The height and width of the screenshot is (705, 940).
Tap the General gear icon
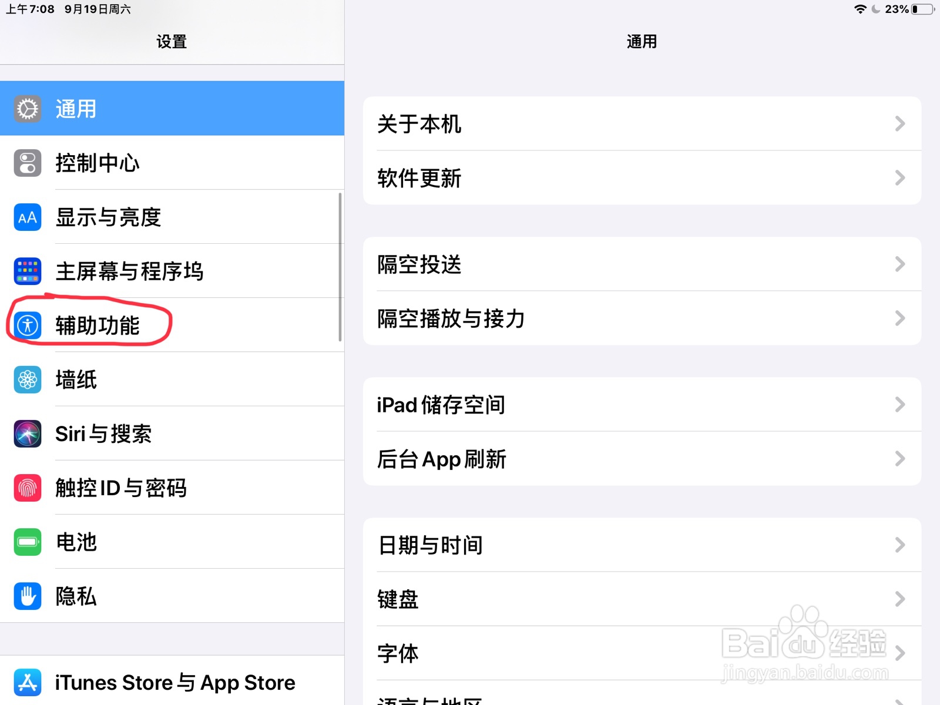coord(28,109)
